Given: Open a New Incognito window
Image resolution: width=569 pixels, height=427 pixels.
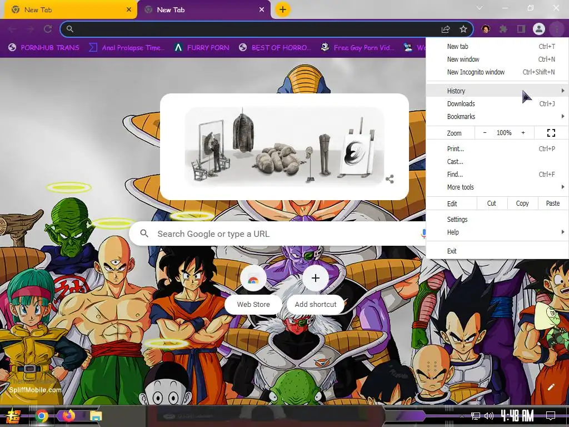Looking at the screenshot, I should click(x=497, y=72).
